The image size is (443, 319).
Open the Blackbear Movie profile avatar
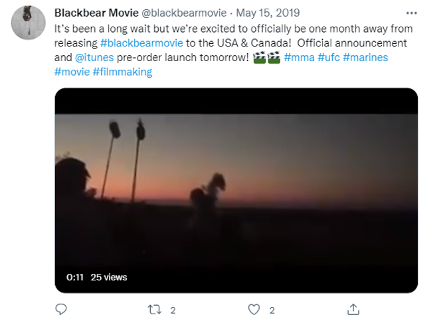(29, 23)
